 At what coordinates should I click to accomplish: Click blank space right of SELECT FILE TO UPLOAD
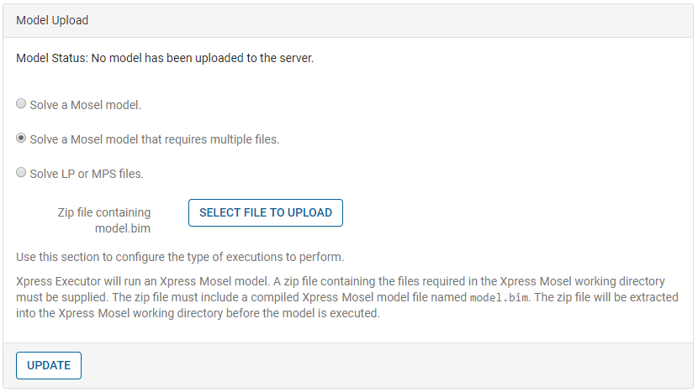click(505, 213)
